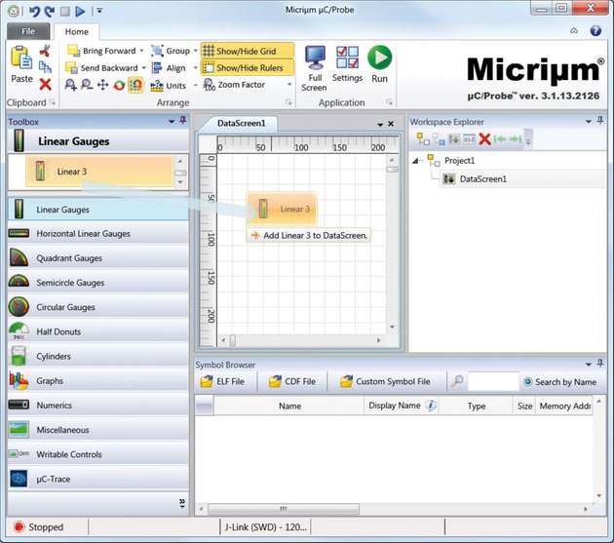The height and width of the screenshot is (543, 614).
Task: Click the symbol search input field
Action: click(x=493, y=381)
